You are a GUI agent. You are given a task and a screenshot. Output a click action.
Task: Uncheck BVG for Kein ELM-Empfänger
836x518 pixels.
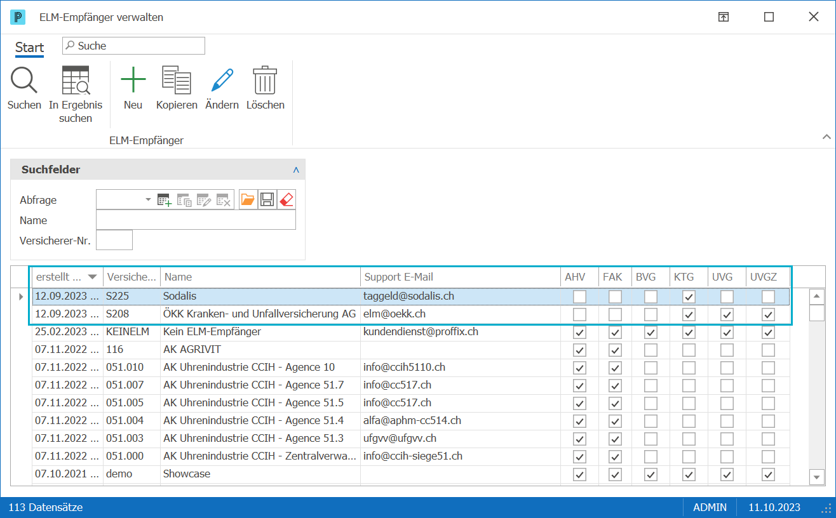(x=651, y=332)
